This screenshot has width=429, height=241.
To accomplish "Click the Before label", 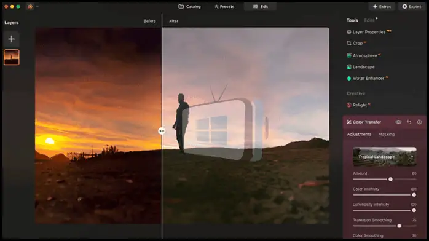I will click(149, 21).
